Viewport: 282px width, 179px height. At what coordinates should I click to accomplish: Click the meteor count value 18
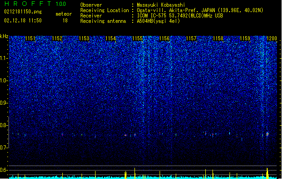pos(65,21)
